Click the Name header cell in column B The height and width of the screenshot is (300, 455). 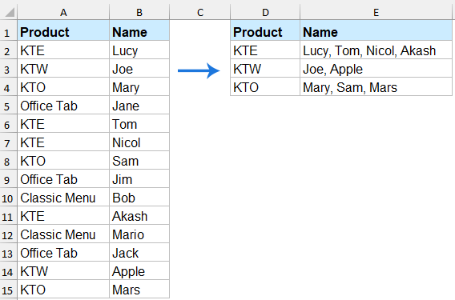tap(139, 32)
